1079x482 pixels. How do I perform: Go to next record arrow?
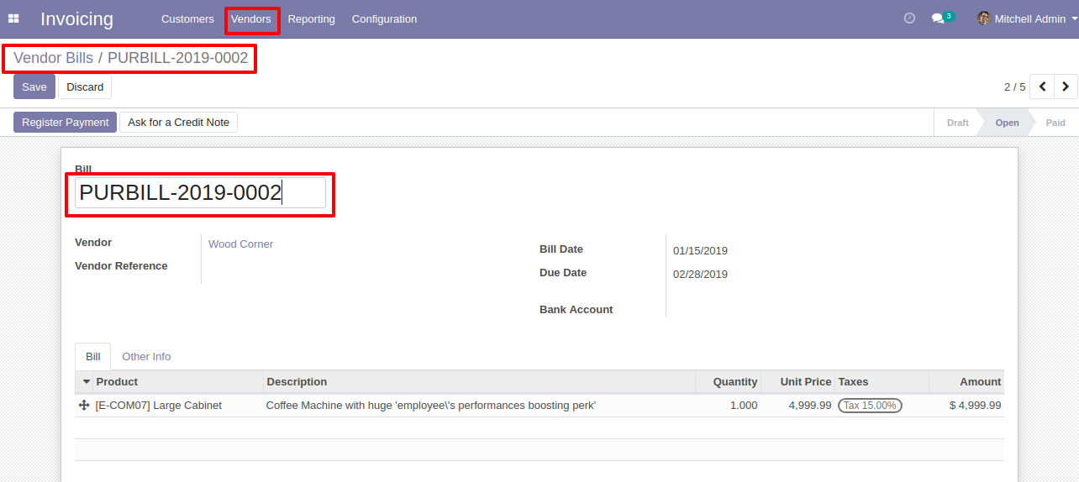tap(1066, 86)
